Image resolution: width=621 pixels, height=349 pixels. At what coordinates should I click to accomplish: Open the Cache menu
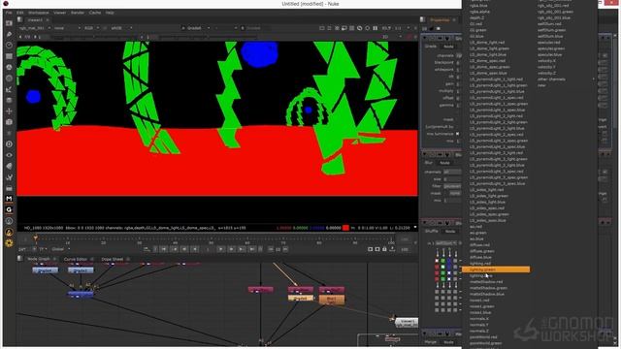pos(95,13)
